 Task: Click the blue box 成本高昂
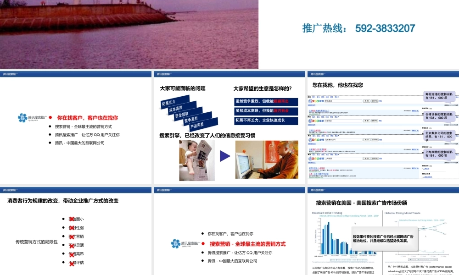(182, 108)
